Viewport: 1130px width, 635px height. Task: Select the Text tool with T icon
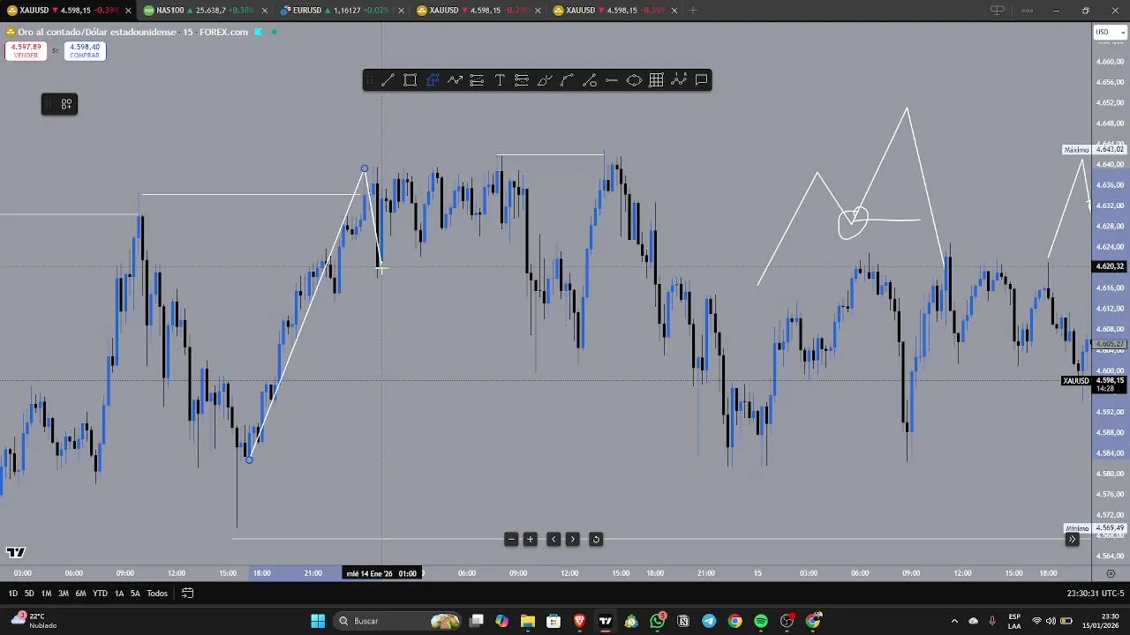[500, 80]
